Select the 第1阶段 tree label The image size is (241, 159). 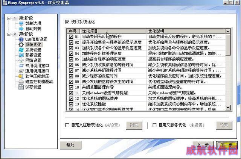26,18
